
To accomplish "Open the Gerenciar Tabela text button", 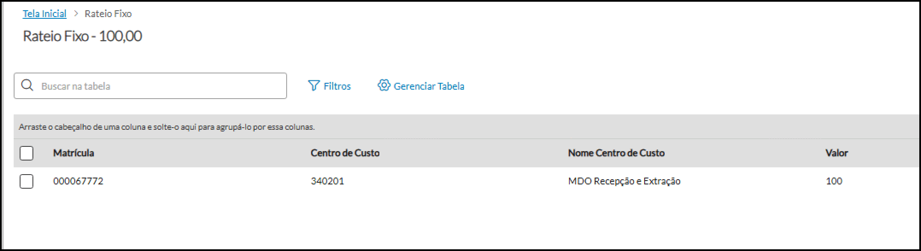I will click(x=429, y=86).
